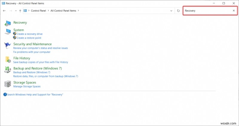Expand chevron after All Control Panel Items

(x=78, y=10)
